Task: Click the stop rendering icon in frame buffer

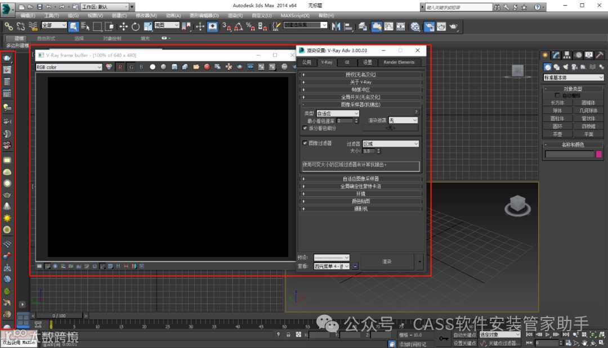Action: 284,67
